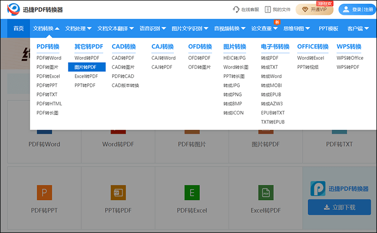Select PDF转图片 in the dropdown menu

[x=47, y=67]
